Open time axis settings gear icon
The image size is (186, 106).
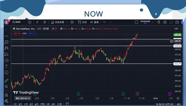[x=178, y=98]
